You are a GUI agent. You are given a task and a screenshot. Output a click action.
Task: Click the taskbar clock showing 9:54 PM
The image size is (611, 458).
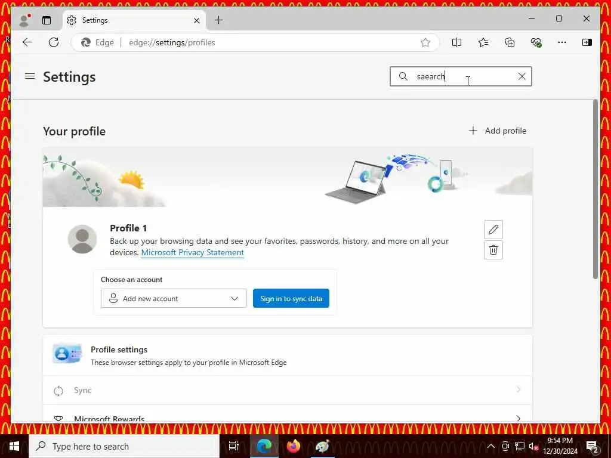point(560,446)
